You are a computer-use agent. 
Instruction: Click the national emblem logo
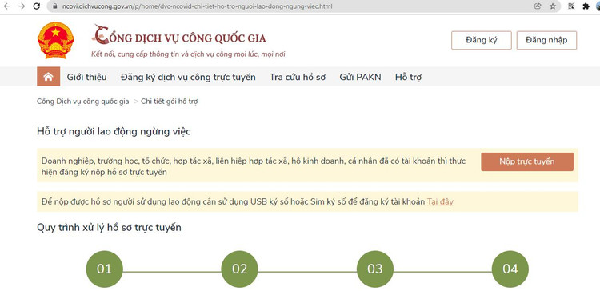55,40
